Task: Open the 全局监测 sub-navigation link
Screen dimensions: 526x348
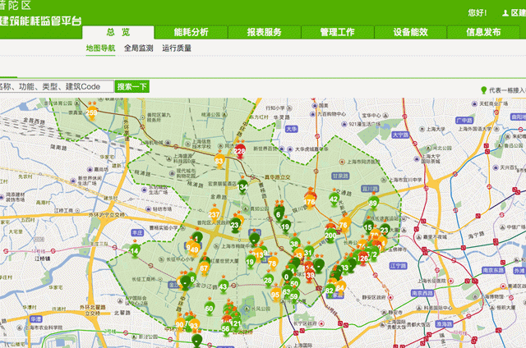Action: (x=138, y=48)
